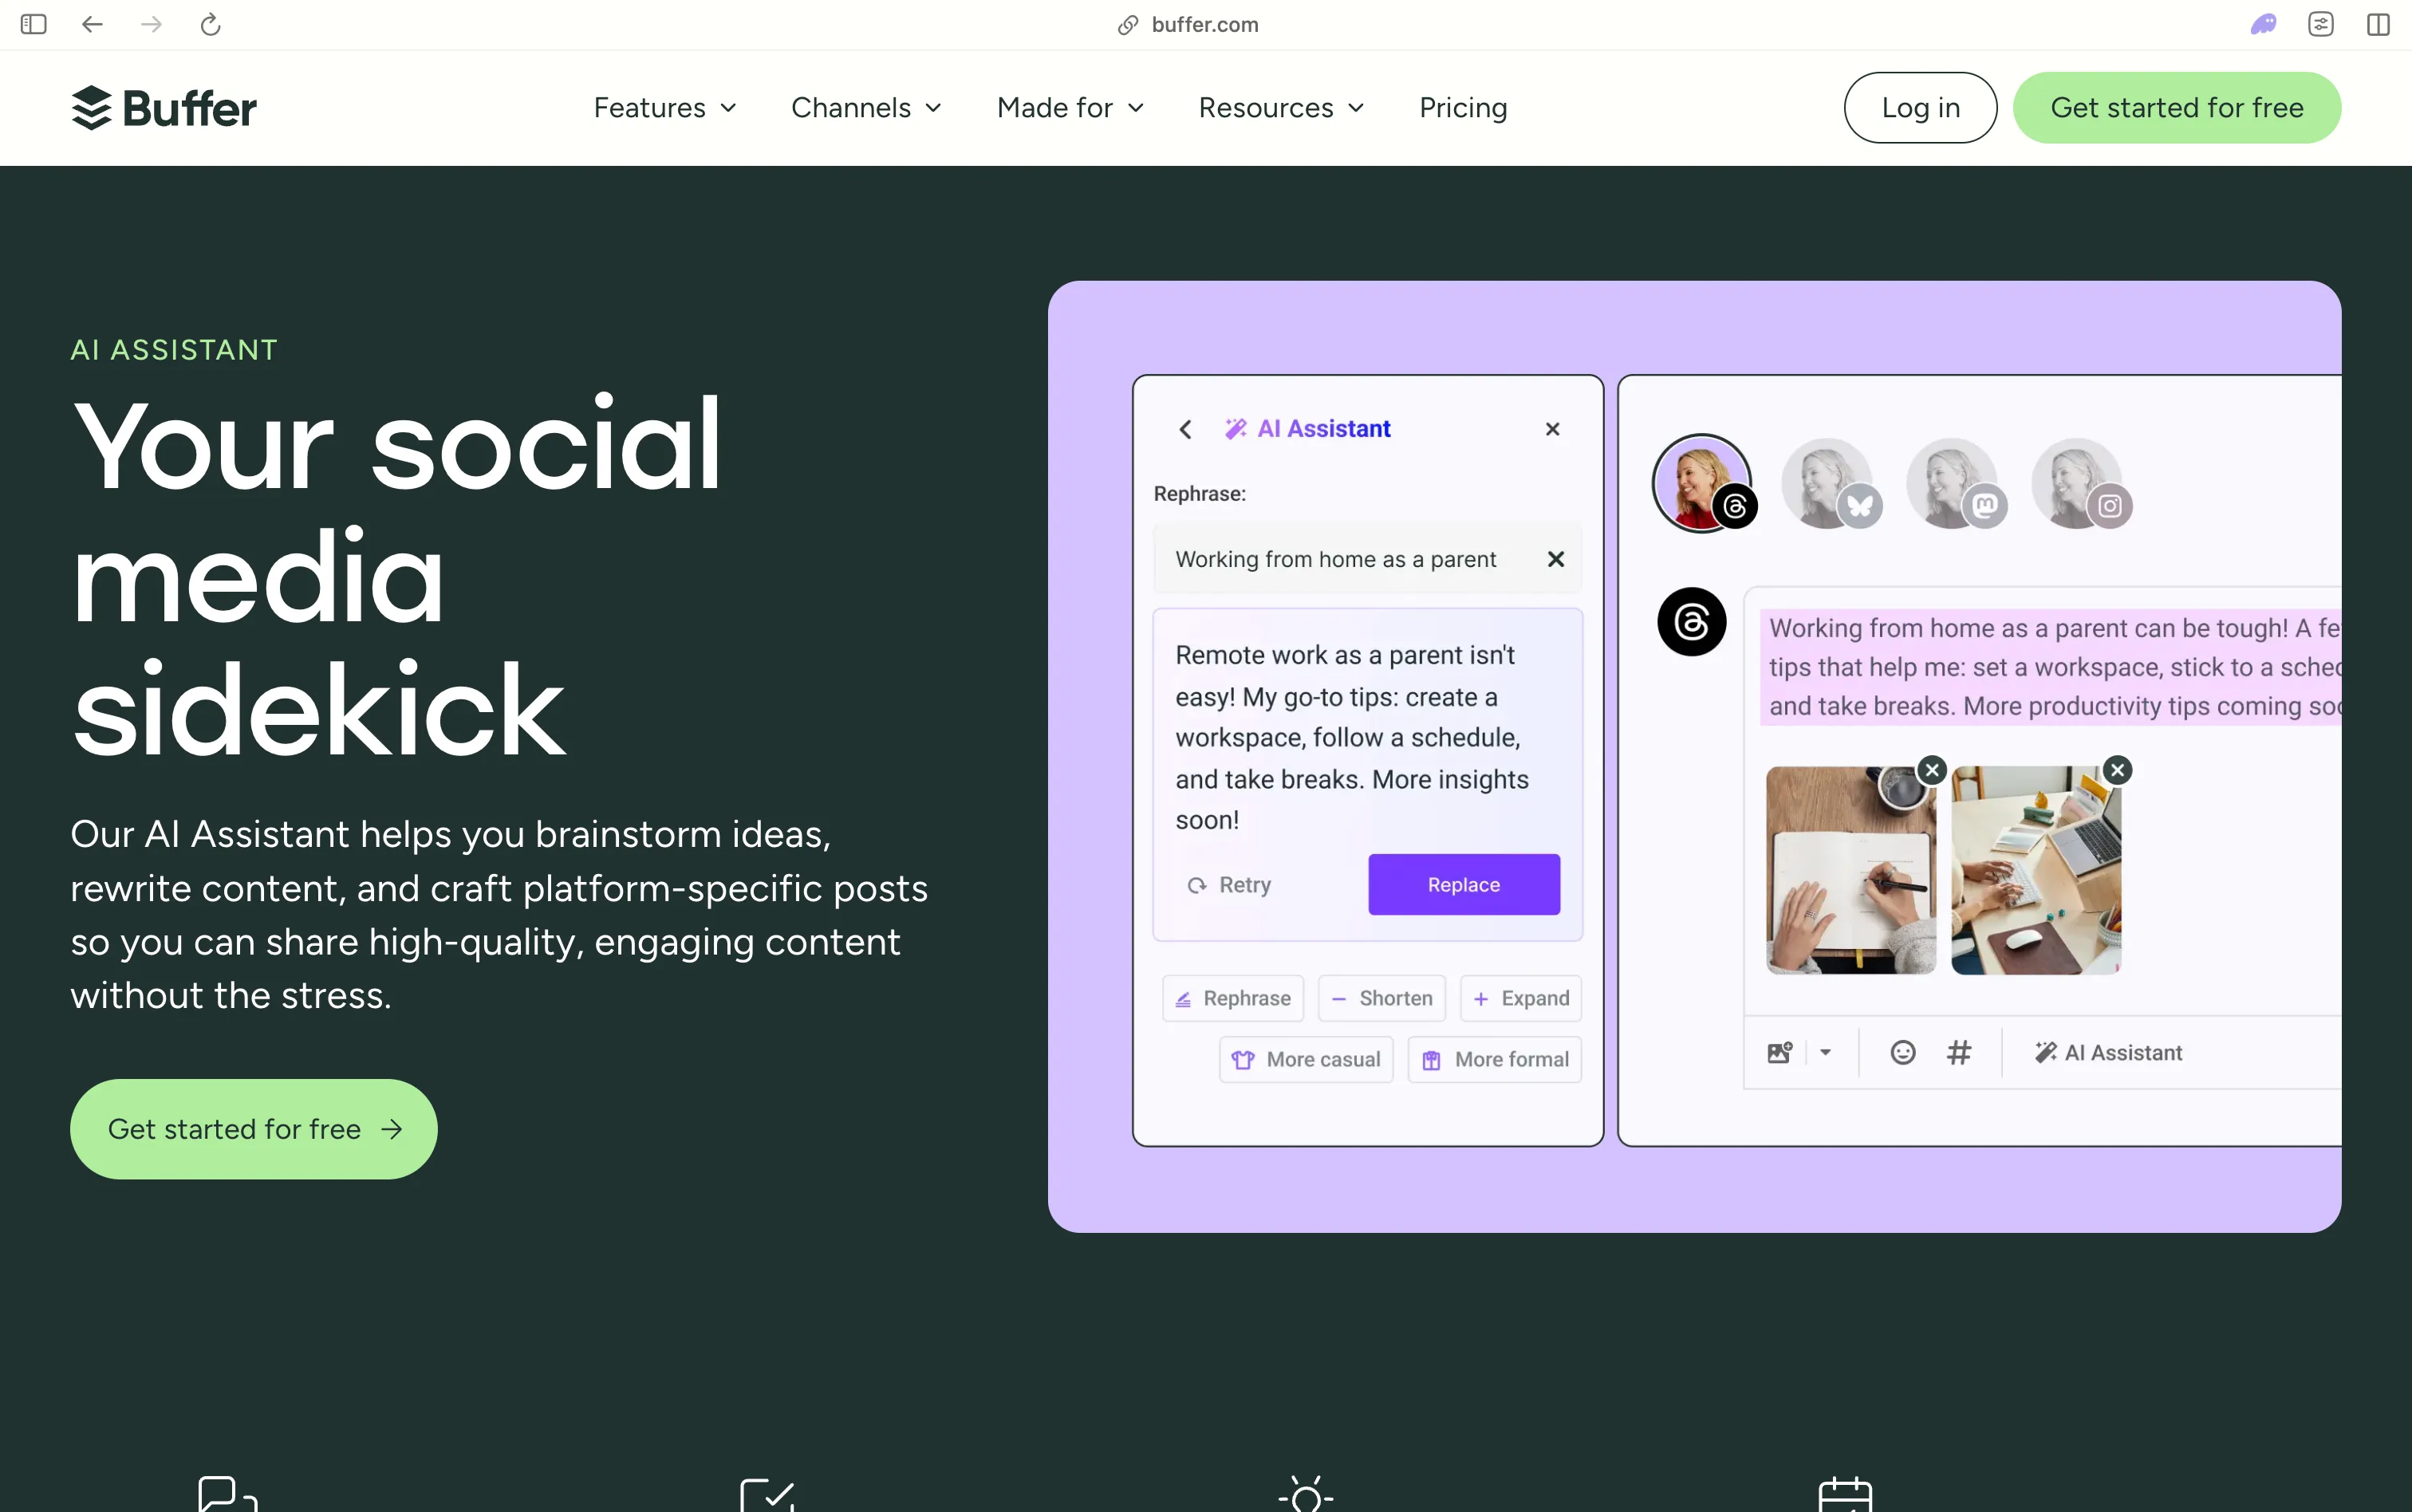Click the lightbulb icon at page bottom
The height and width of the screenshot is (1512, 2412).
click(1306, 1494)
